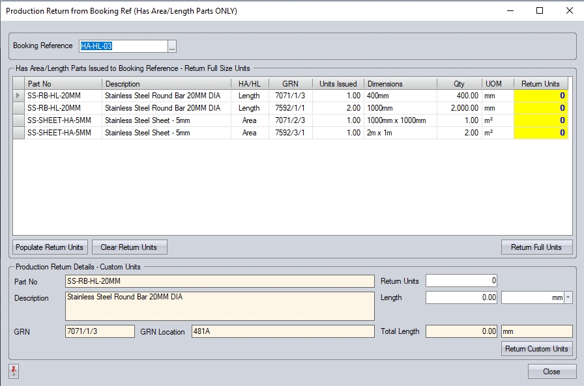Sort by the Part No column header
584x386 pixels.
pos(63,84)
